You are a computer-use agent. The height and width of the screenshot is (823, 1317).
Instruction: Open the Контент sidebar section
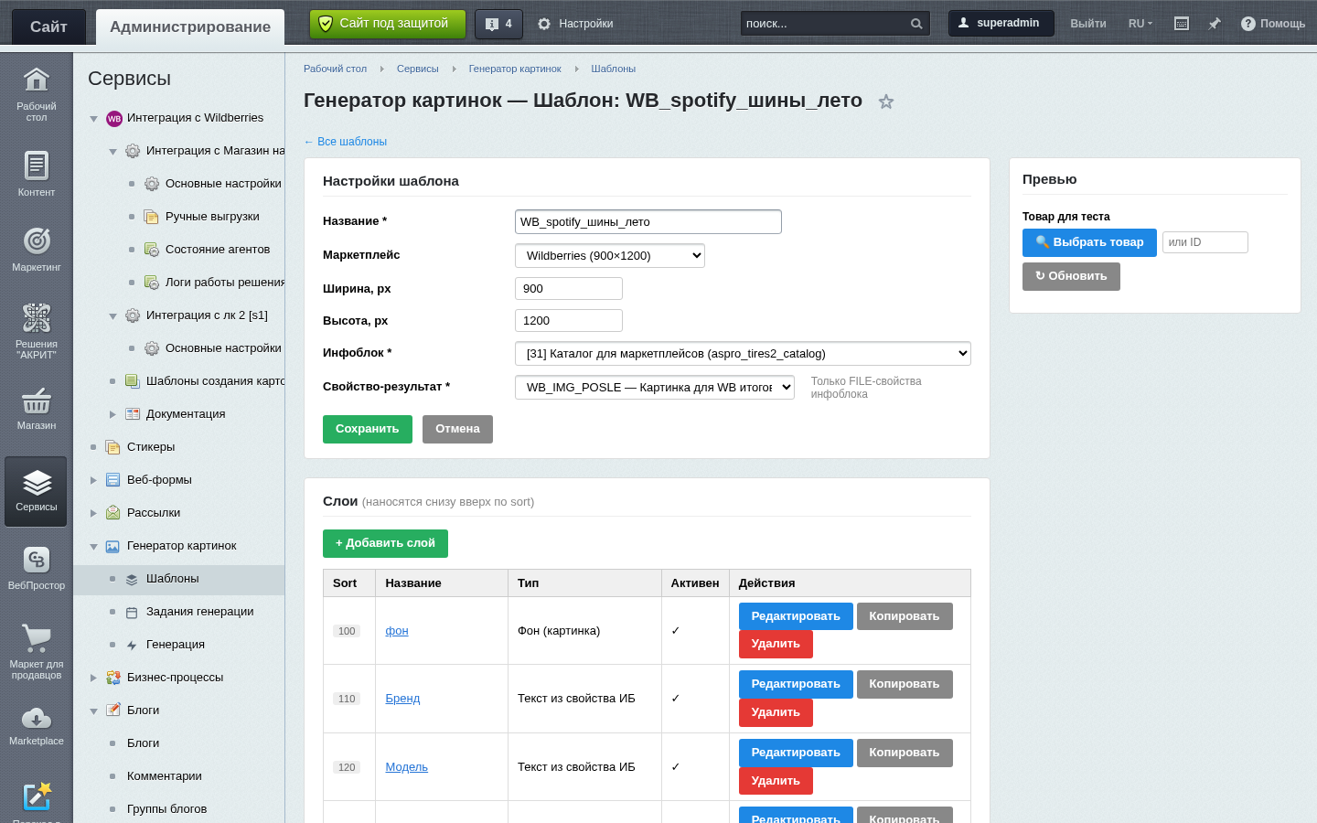pos(37,174)
